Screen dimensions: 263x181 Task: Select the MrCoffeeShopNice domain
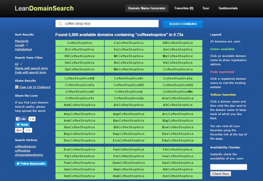[129, 56]
